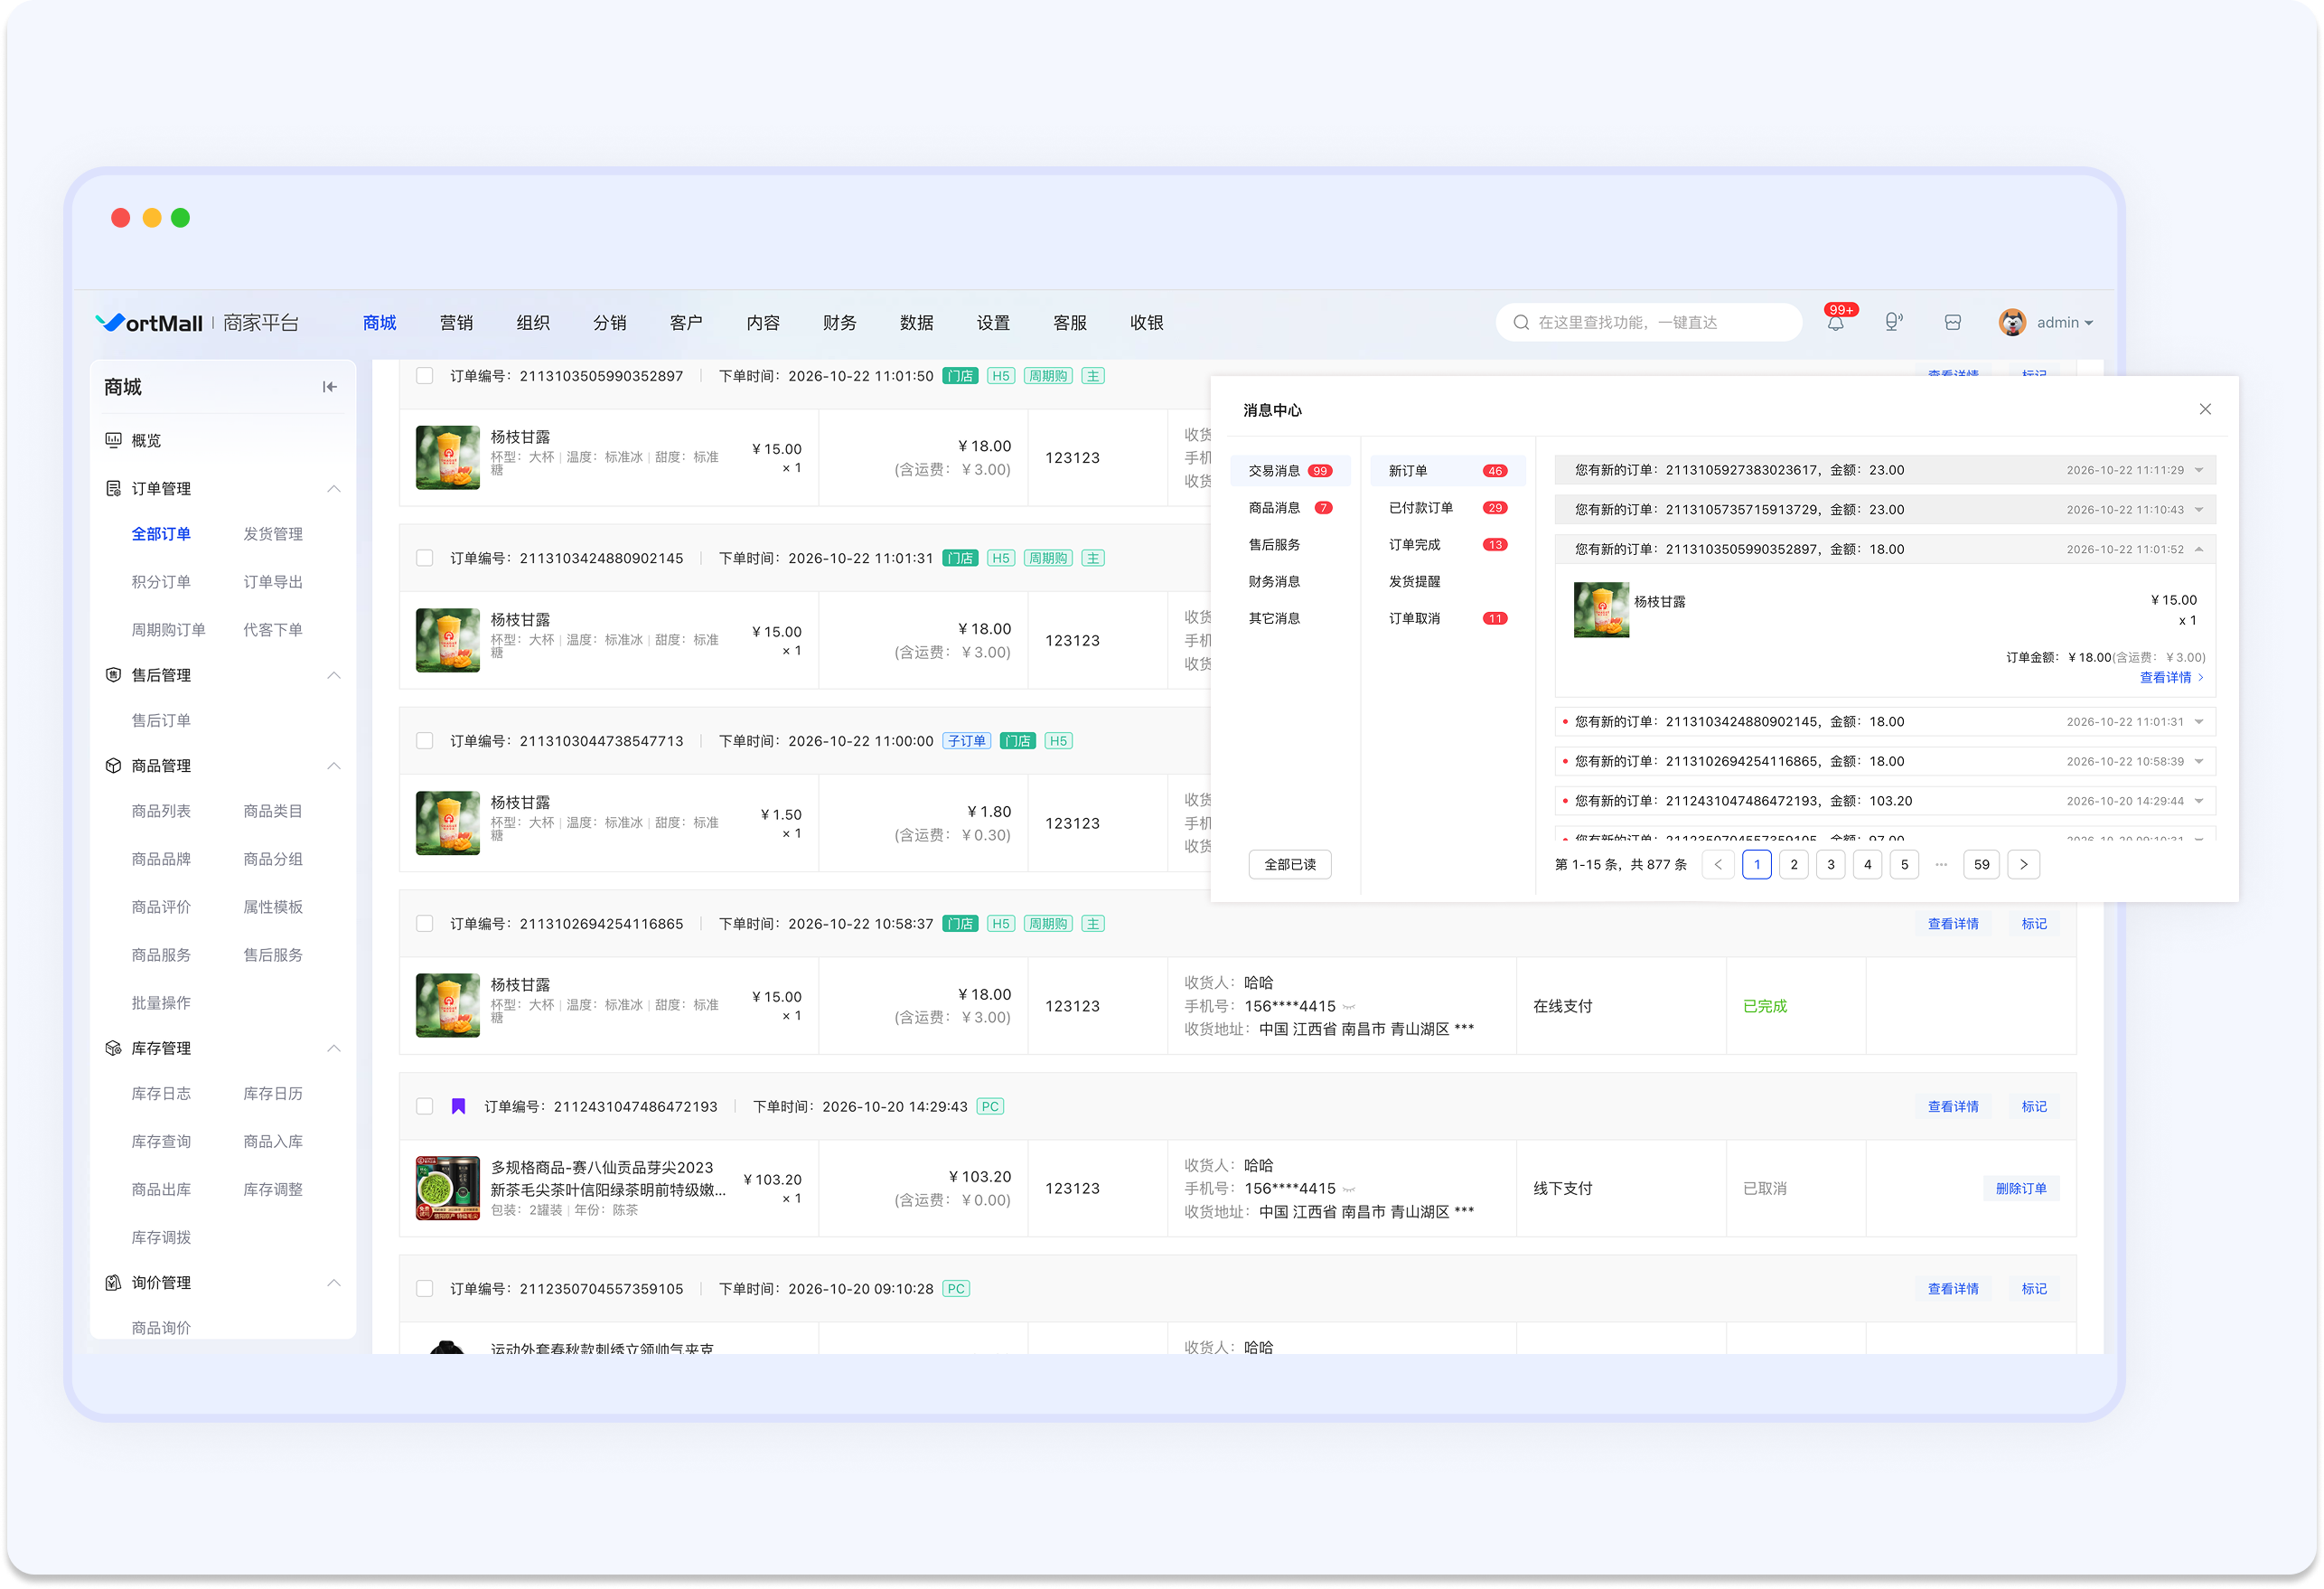Switch to the 营销 top navigation tab
The image size is (2324, 1589).
point(456,322)
